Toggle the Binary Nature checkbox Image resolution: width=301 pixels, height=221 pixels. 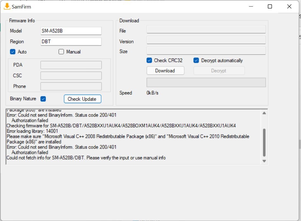pyautogui.click(x=43, y=99)
